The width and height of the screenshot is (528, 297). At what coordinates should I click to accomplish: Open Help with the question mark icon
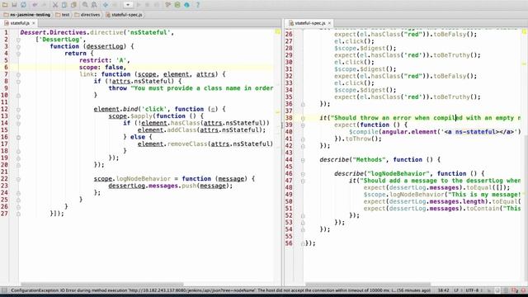coord(198,5)
